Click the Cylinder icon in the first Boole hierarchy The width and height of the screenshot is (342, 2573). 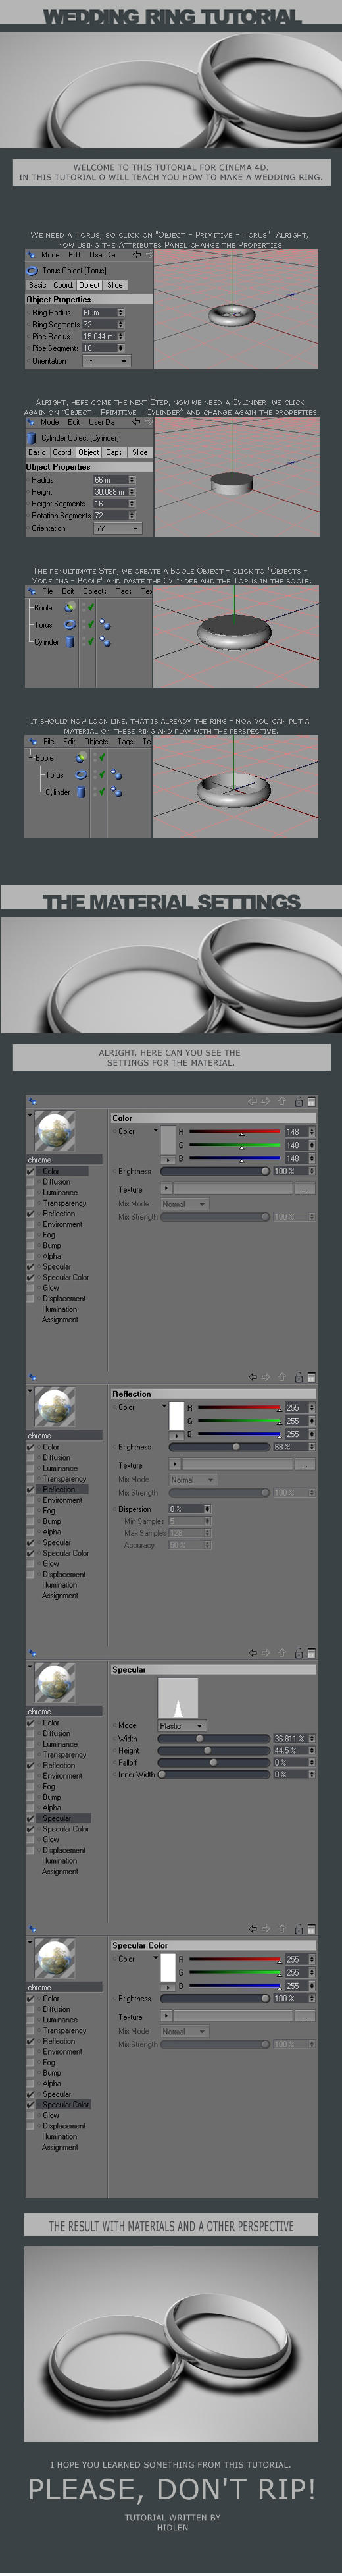tap(70, 641)
